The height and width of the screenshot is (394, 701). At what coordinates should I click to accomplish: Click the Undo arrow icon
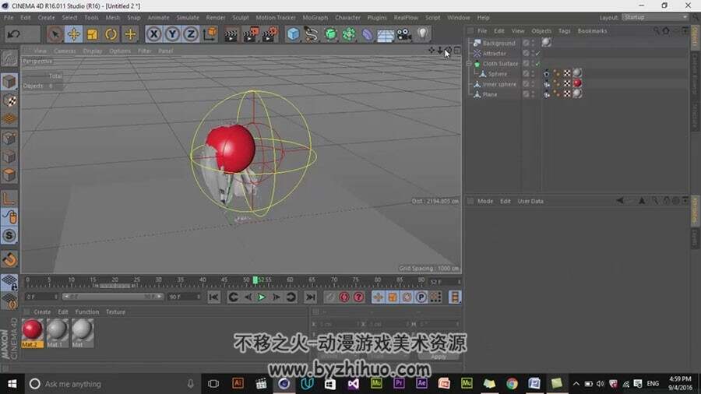click(x=14, y=34)
